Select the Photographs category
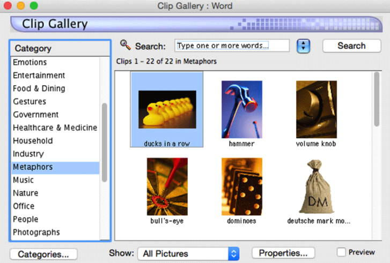The width and height of the screenshot is (390, 263). [55, 232]
